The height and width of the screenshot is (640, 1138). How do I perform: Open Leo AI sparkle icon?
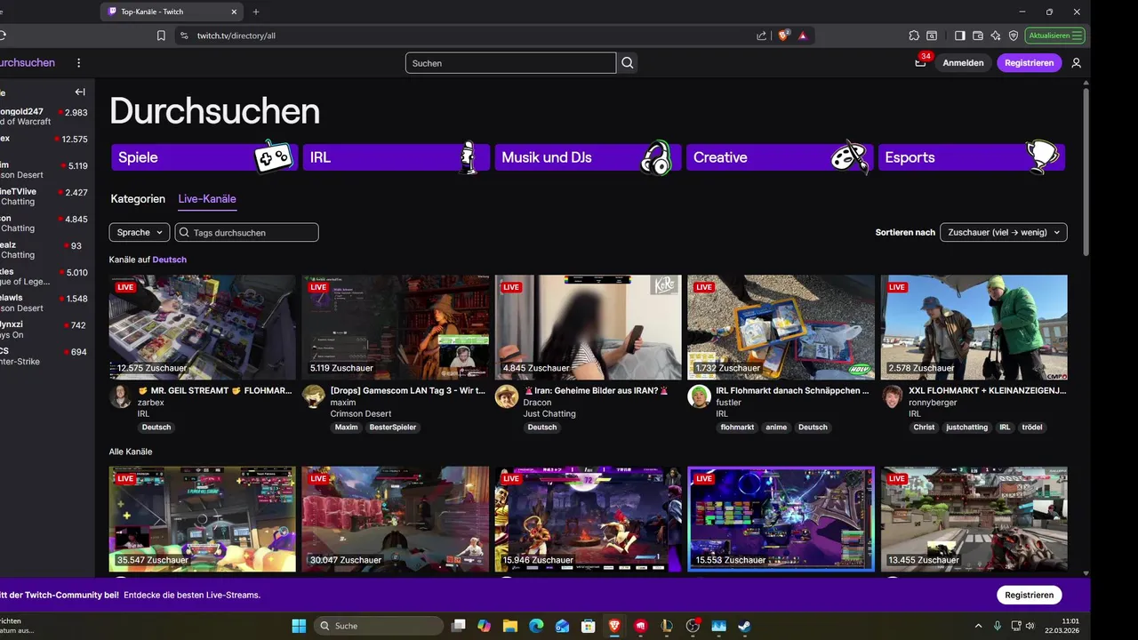coord(996,36)
